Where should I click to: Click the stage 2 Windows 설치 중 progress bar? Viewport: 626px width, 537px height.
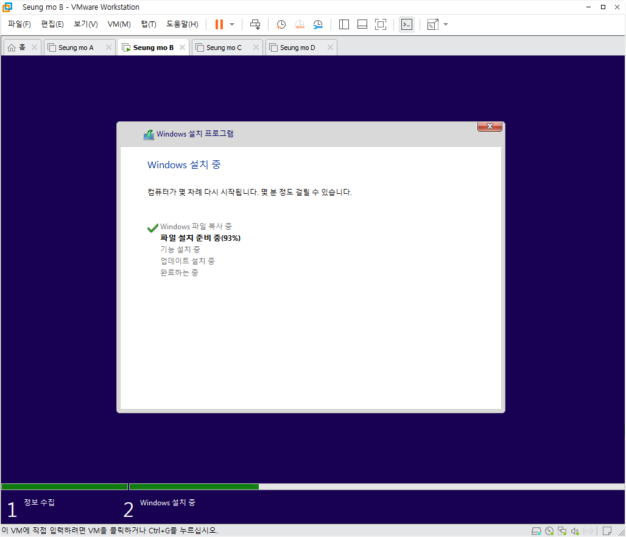pos(376,486)
